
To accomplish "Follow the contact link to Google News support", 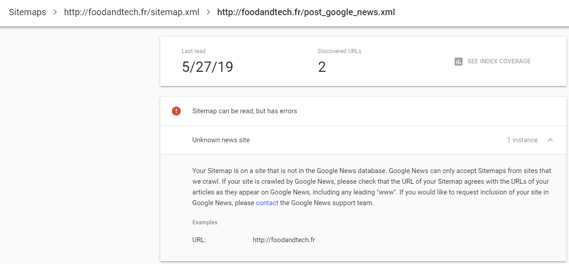I will [x=267, y=203].
